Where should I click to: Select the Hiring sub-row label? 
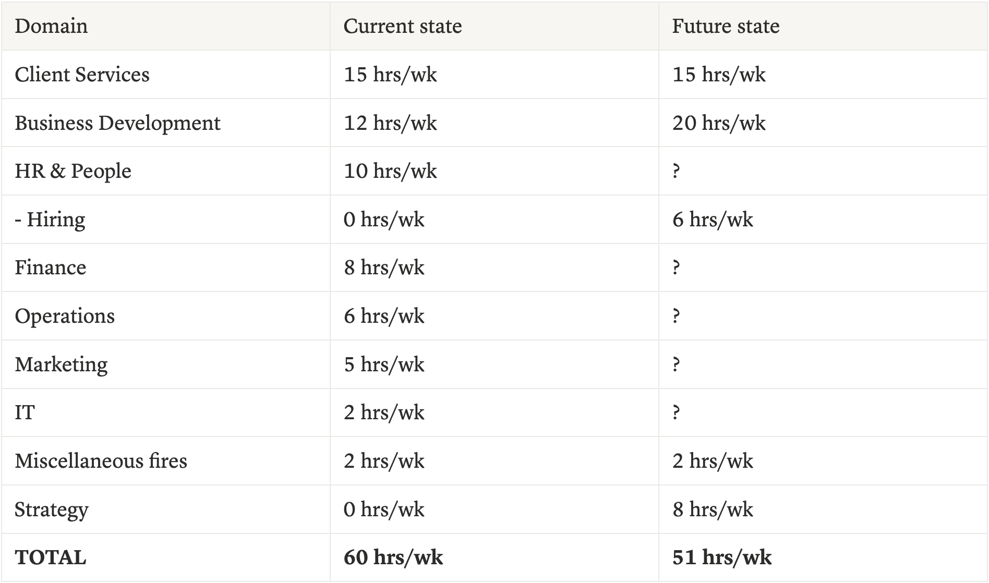50,220
